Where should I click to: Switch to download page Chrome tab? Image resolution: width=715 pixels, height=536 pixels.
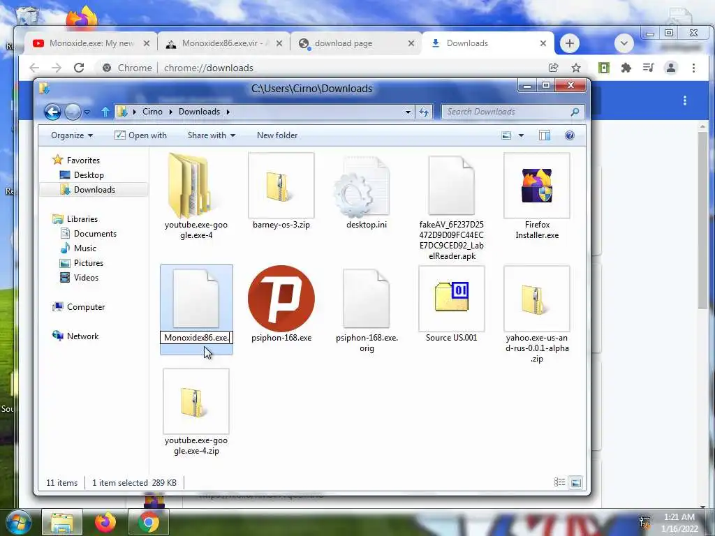coord(355,43)
